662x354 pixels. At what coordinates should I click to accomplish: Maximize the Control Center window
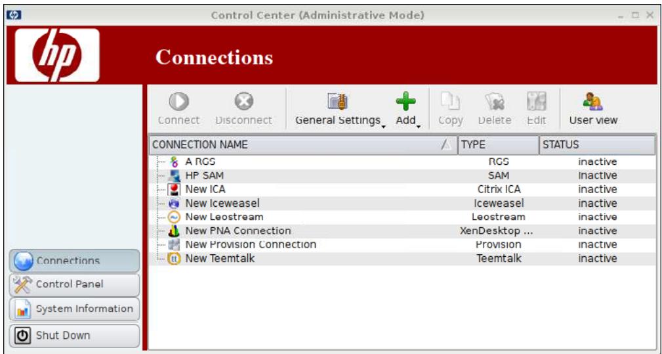635,15
